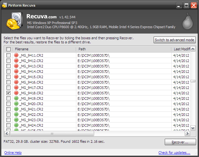Minimize the Piriform Recuva window
The image size is (199, 157).
(179, 5)
